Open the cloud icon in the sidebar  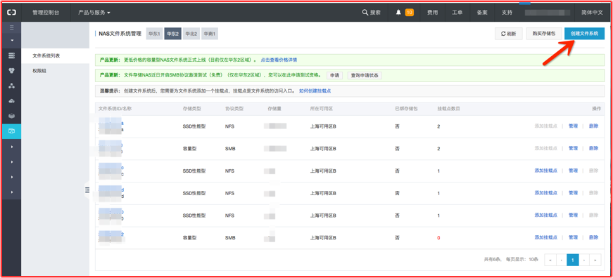(11, 101)
